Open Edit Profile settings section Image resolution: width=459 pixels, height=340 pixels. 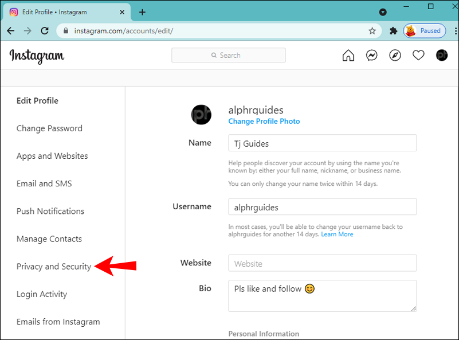[37, 101]
